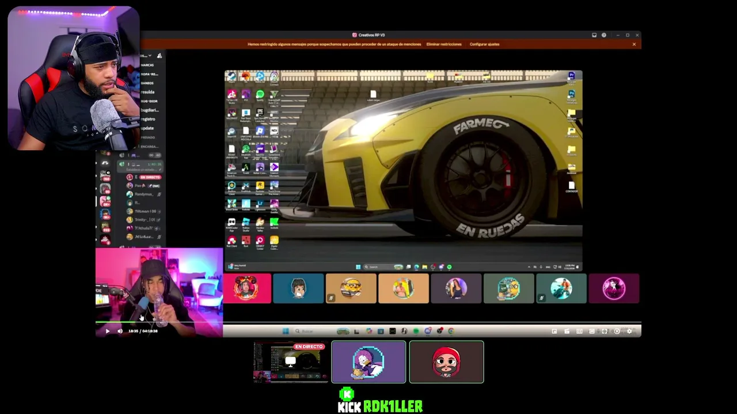The width and height of the screenshot is (737, 414).
Task: Click the Discord help question-mark icon
Action: 604,35
